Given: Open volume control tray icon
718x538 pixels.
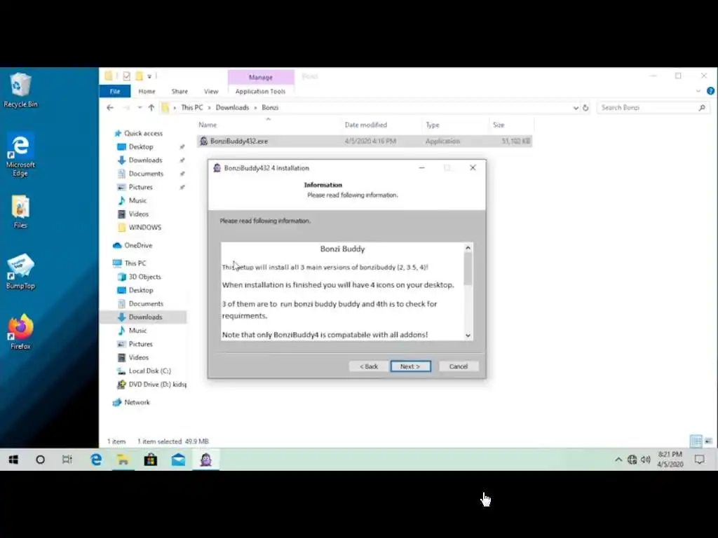Looking at the screenshot, I should [x=646, y=460].
